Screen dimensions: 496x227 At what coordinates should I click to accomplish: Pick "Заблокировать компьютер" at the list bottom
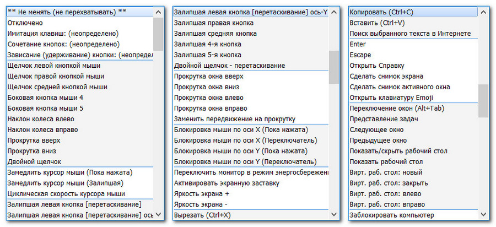[x=392, y=215]
